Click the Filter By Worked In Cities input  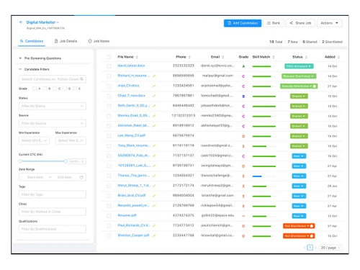(53, 212)
